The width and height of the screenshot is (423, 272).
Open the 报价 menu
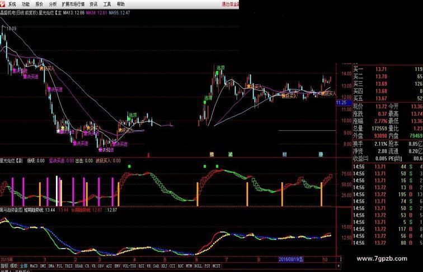39,4
